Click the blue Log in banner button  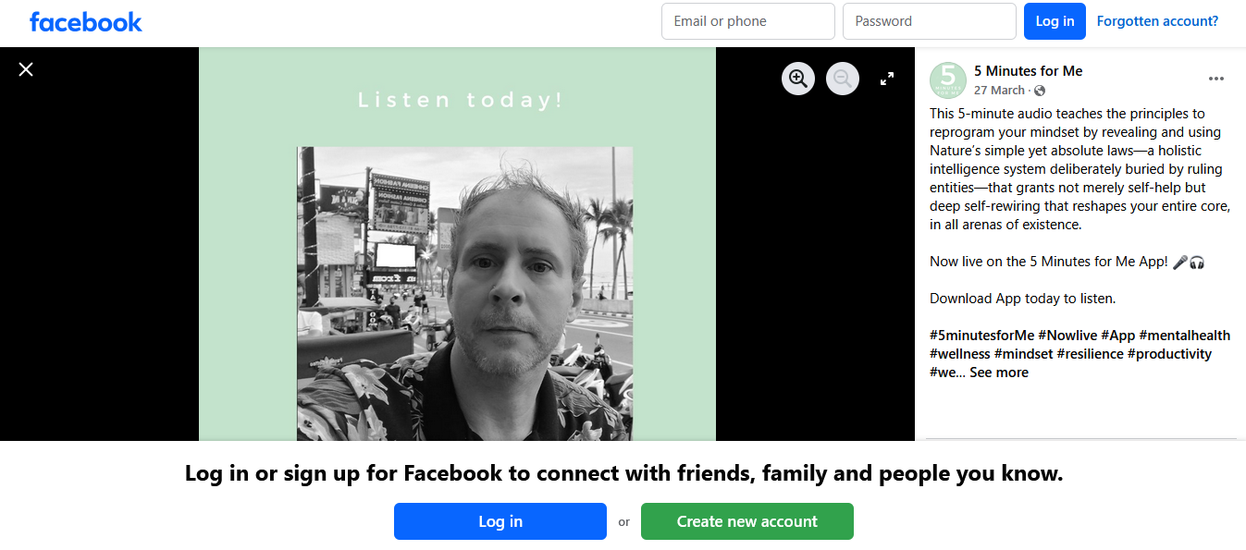click(500, 521)
